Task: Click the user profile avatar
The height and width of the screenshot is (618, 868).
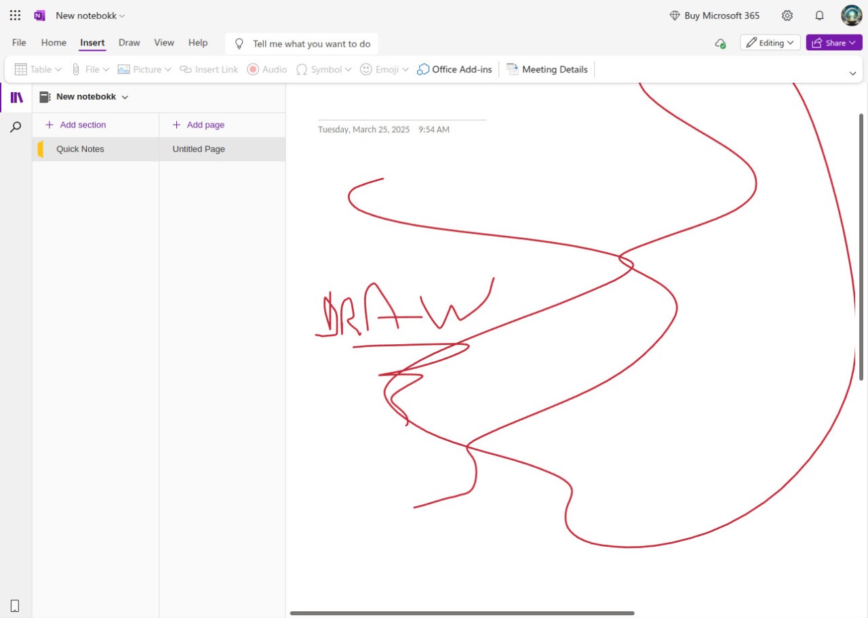Action: [851, 16]
